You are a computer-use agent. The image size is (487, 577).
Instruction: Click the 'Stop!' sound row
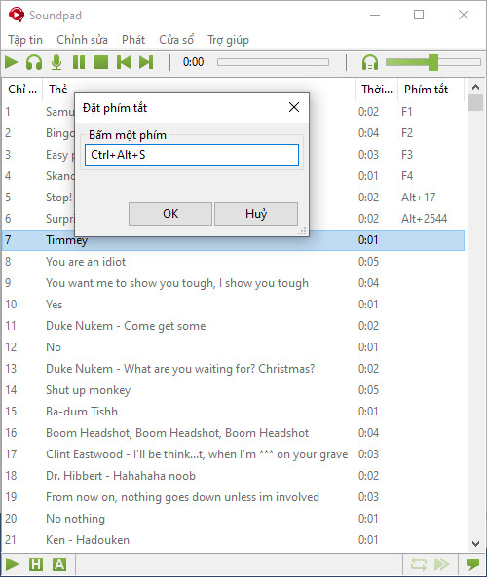pyautogui.click(x=59, y=198)
